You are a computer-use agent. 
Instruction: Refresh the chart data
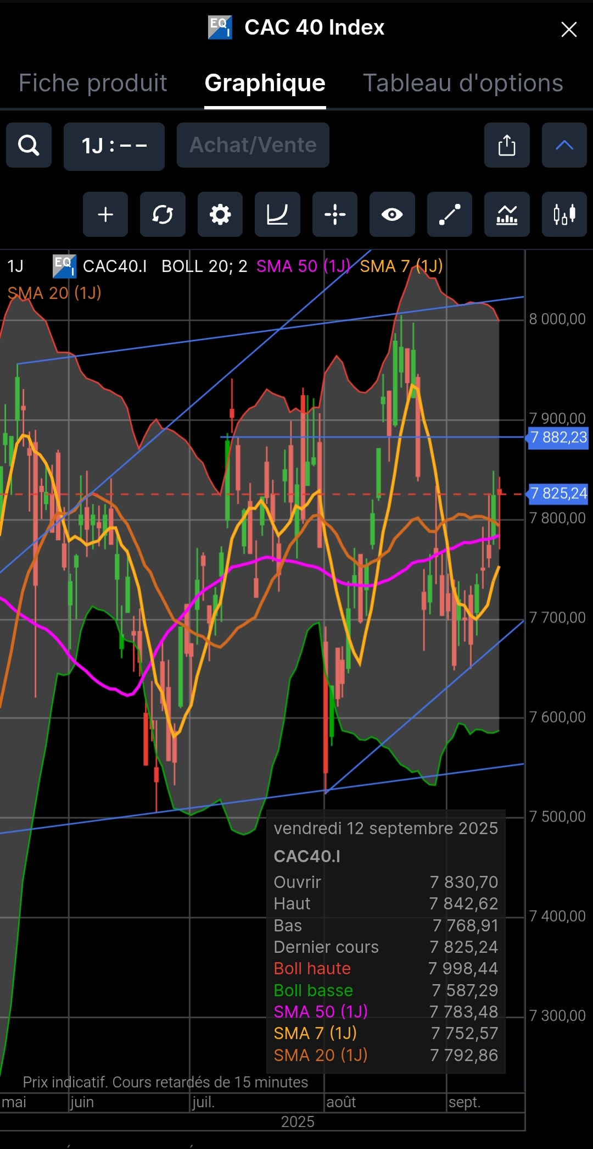click(163, 214)
